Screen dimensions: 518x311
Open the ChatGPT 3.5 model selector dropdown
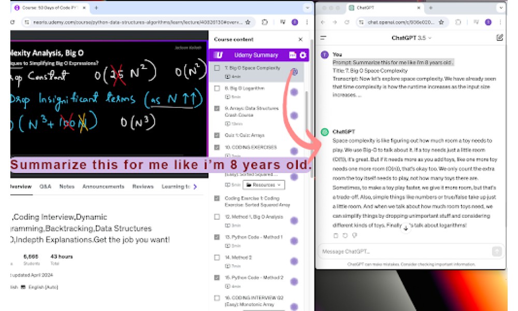(412, 38)
